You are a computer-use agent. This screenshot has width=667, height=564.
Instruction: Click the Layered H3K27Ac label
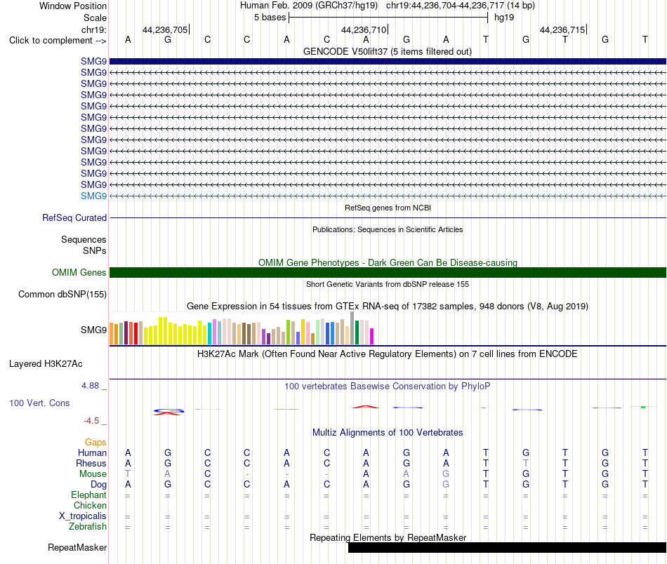click(46, 364)
